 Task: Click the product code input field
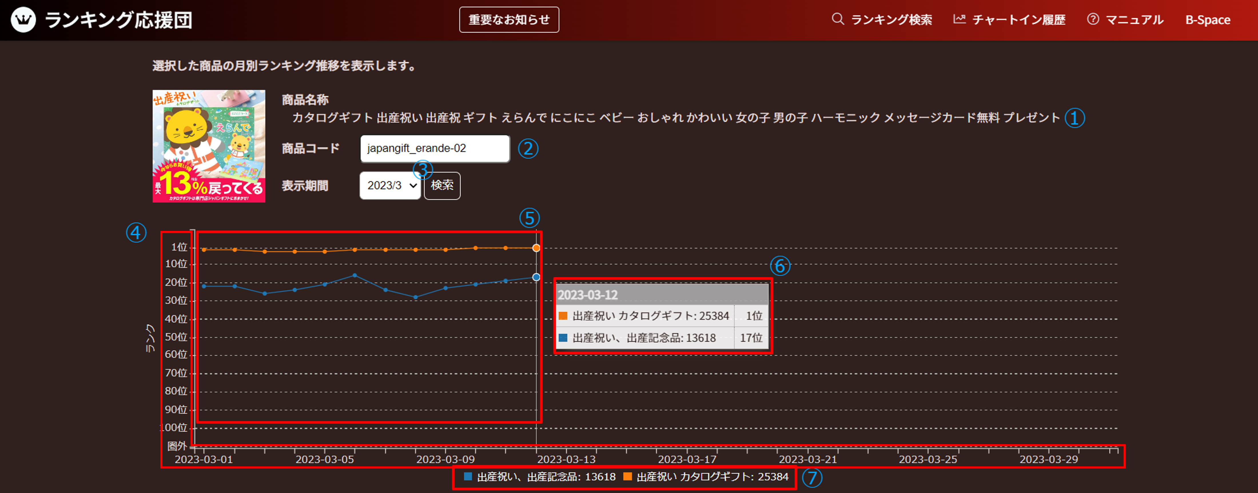click(x=435, y=148)
